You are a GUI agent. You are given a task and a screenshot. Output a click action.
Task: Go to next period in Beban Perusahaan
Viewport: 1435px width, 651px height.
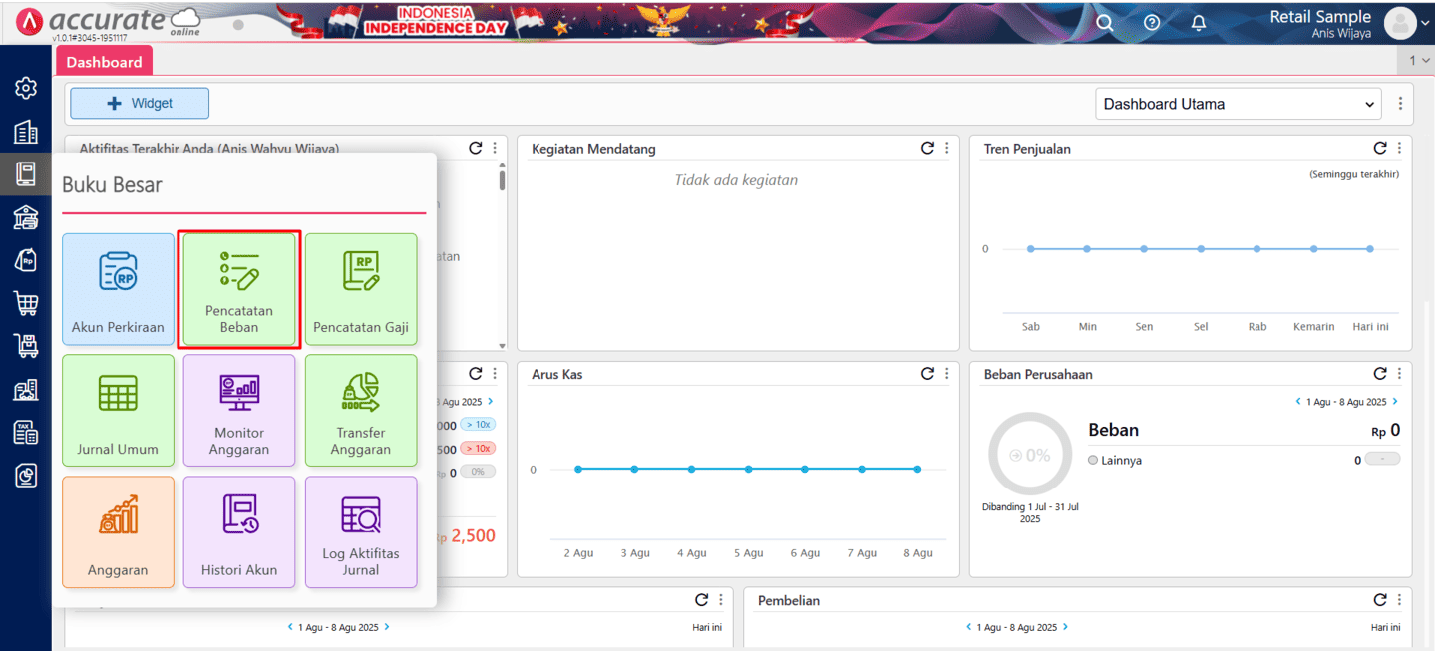[1394, 402]
